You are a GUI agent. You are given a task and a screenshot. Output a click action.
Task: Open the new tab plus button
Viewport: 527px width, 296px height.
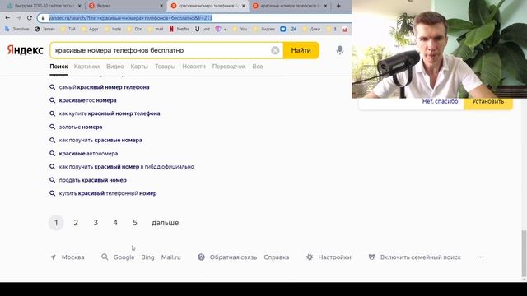(338, 6)
